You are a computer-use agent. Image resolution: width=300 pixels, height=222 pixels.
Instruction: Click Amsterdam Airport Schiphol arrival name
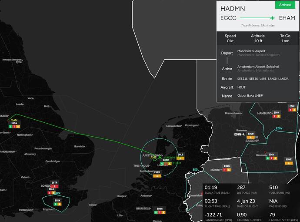pos(258,67)
